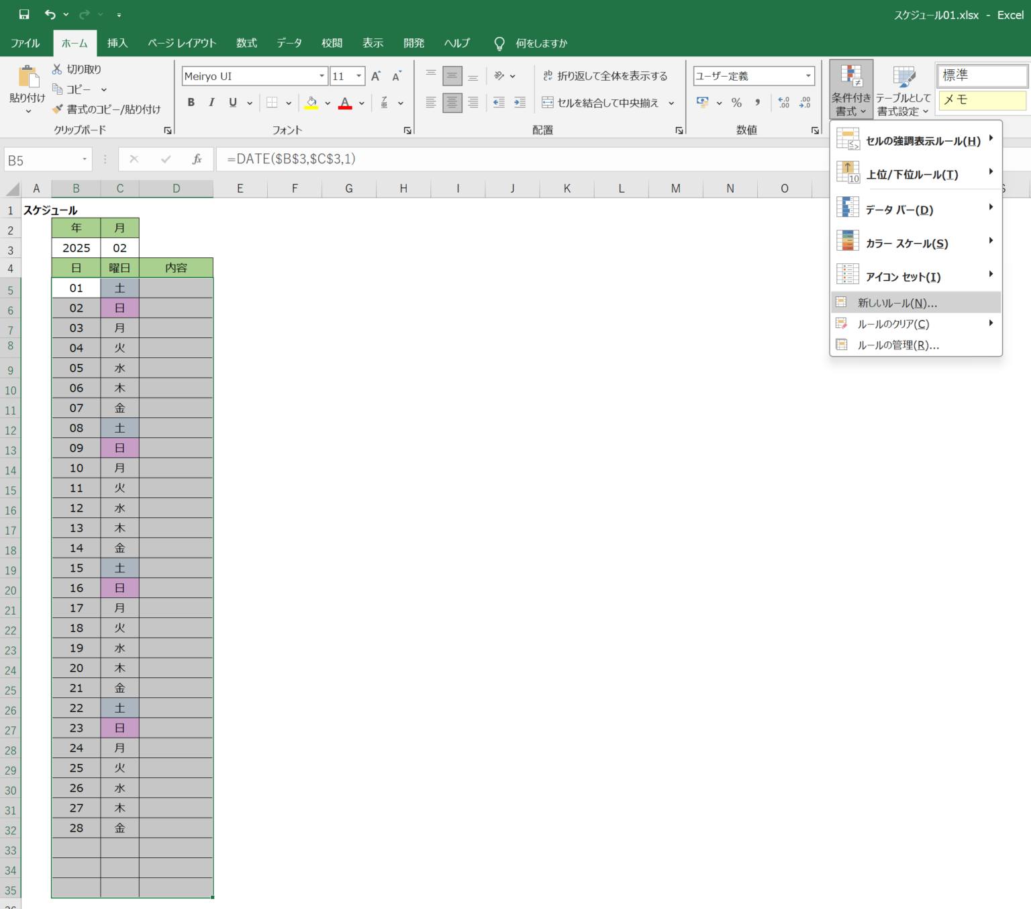Choose 新しいルール from the conditional formatting menu

(897, 302)
